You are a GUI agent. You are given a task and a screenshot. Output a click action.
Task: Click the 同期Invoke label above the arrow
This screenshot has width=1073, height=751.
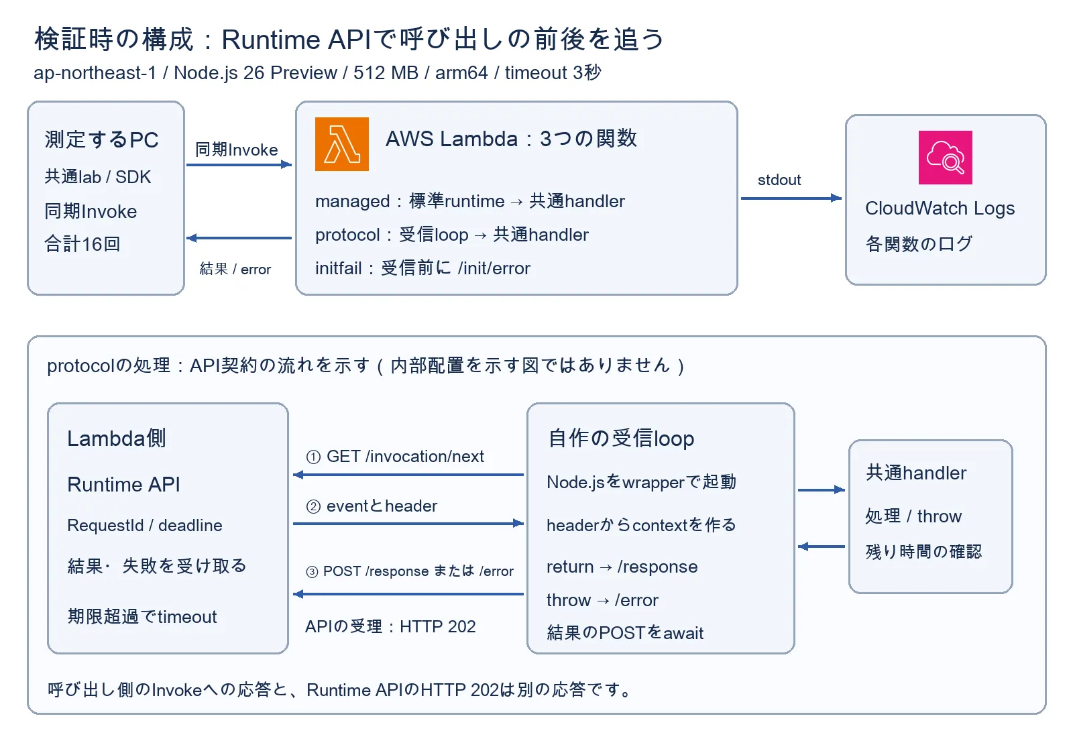point(237,150)
